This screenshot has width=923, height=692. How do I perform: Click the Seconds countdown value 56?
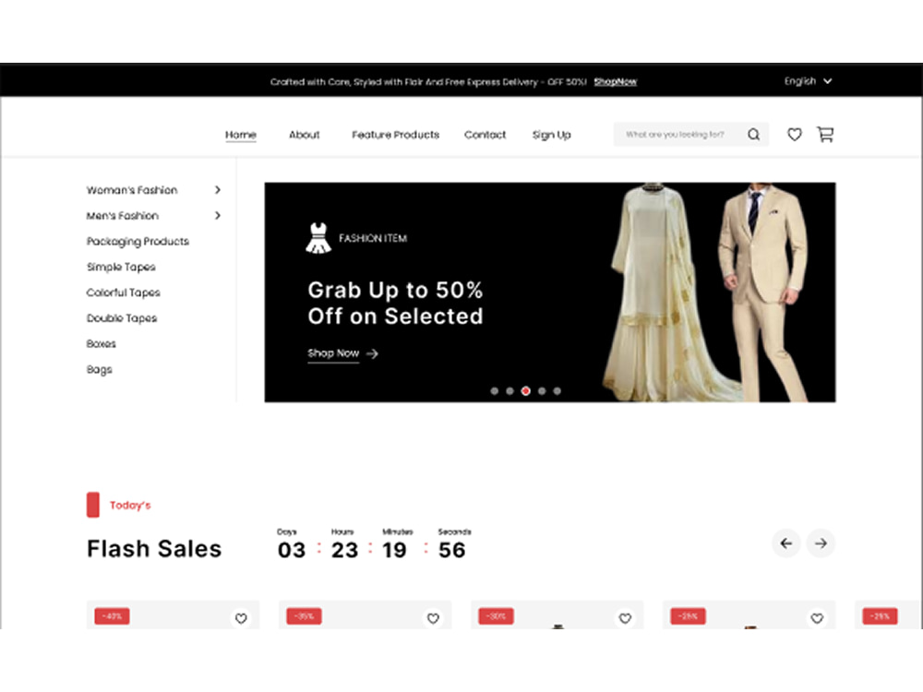pos(451,550)
